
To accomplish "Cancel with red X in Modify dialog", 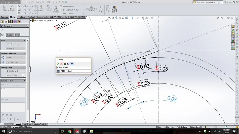I will 61,64.
